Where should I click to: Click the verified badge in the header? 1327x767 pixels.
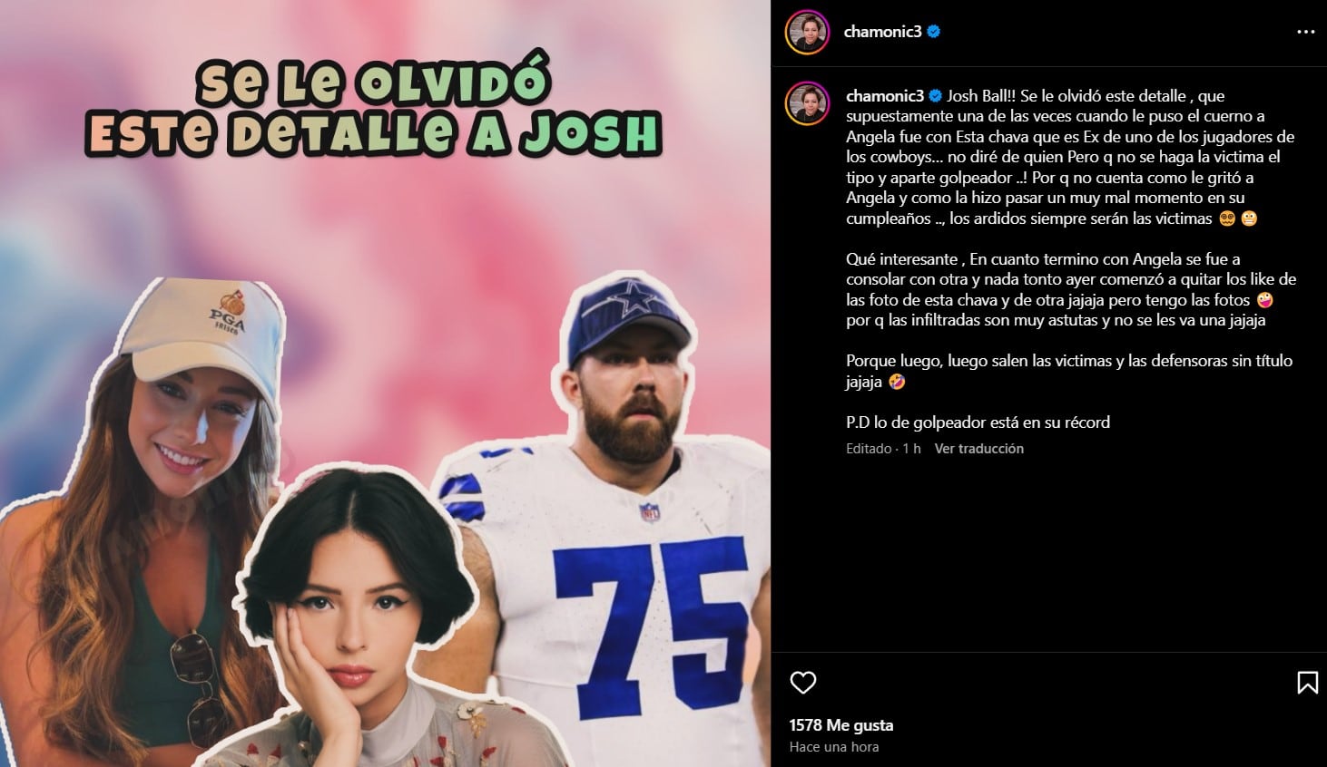pos(934,32)
